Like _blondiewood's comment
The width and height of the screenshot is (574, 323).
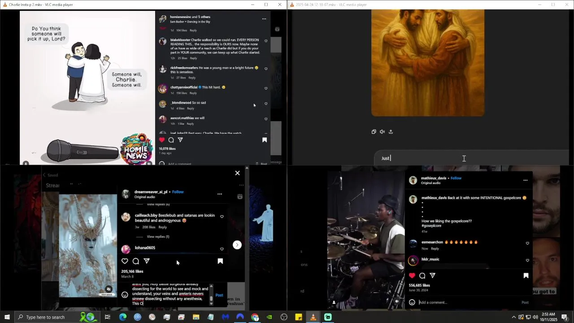tap(266, 104)
